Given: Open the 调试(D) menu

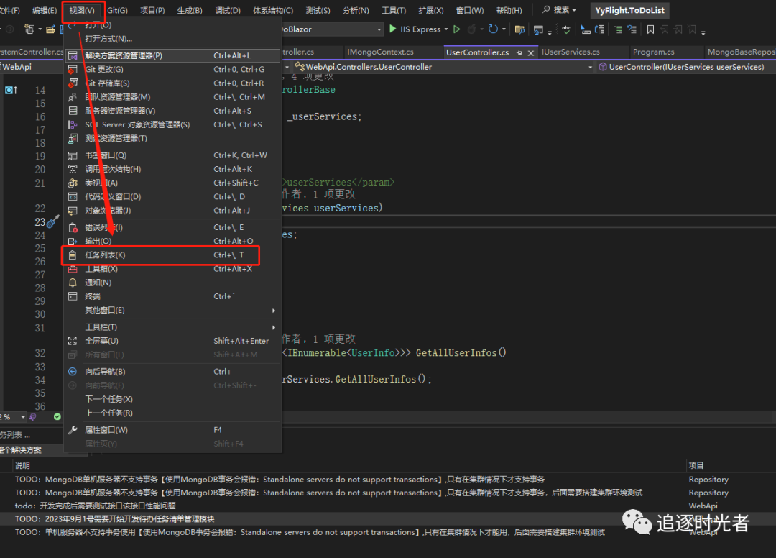Looking at the screenshot, I should coord(228,10).
